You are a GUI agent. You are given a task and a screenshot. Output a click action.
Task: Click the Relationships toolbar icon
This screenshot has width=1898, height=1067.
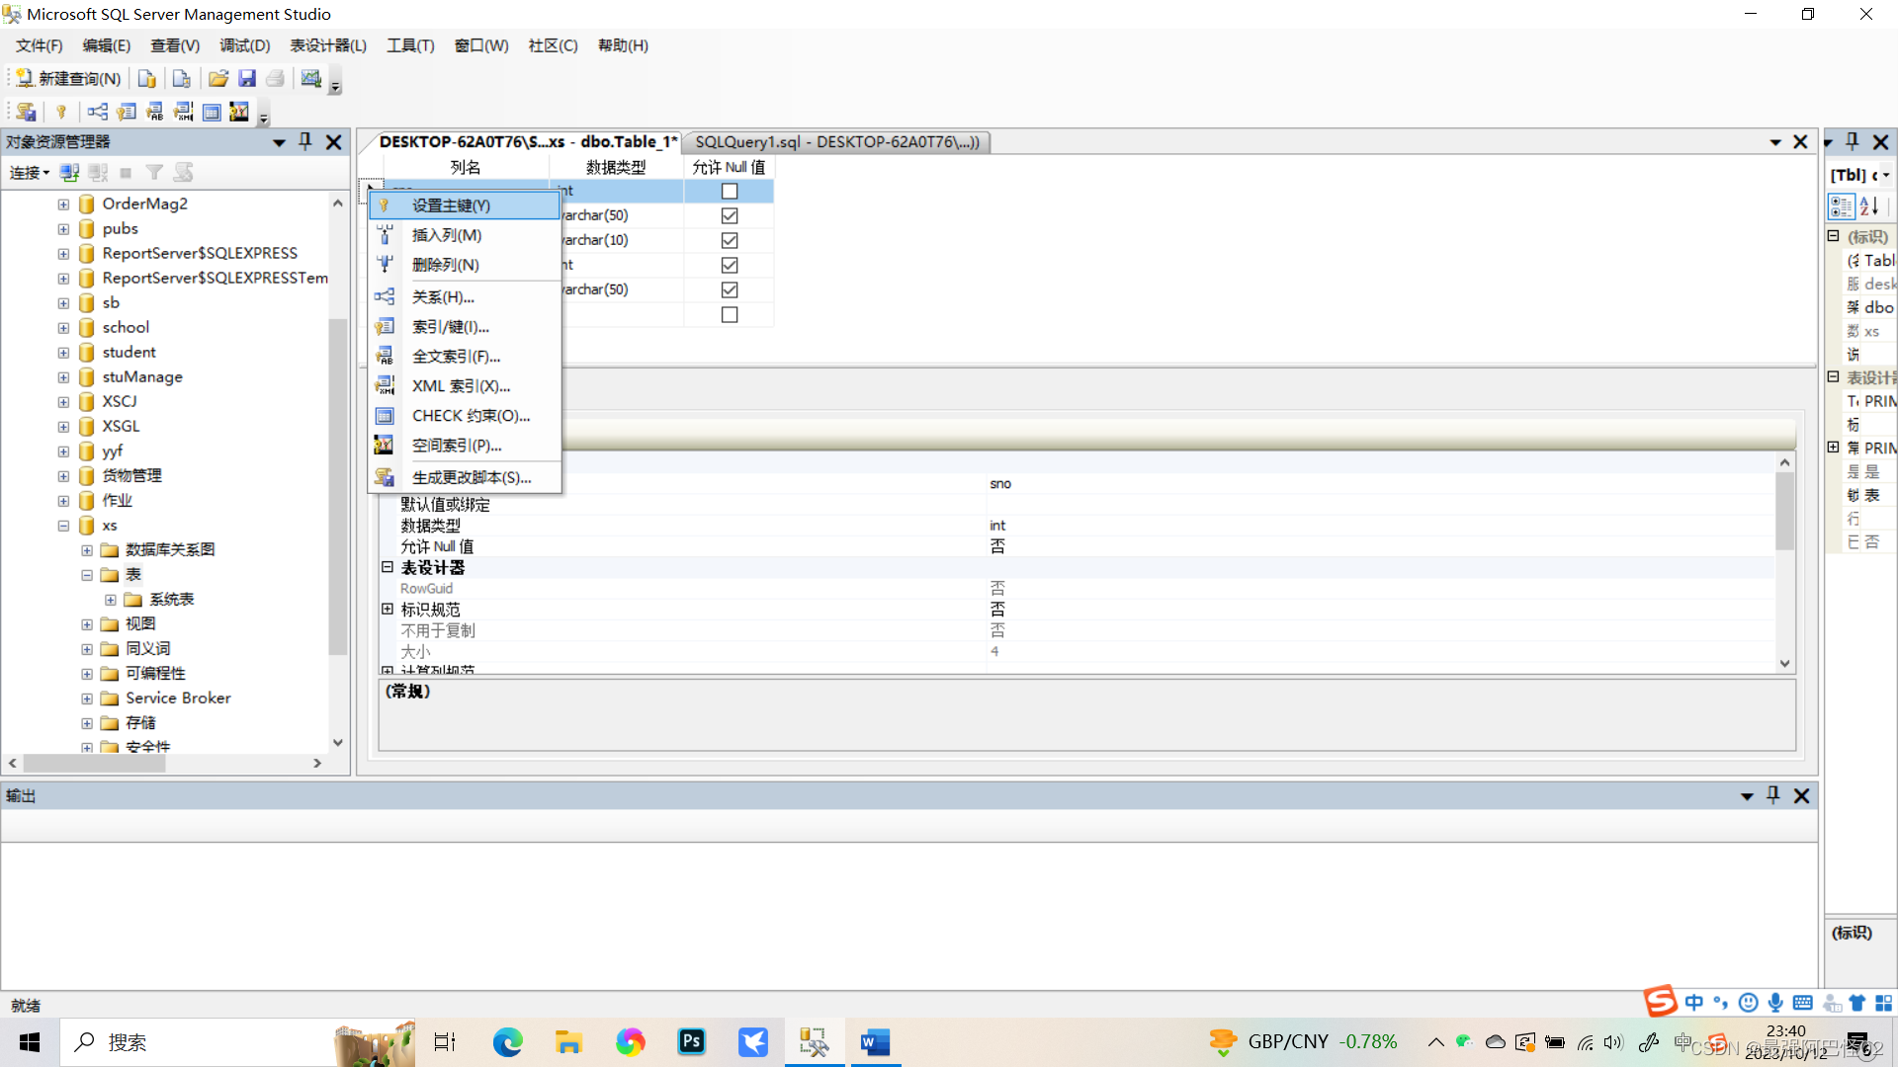click(x=98, y=112)
